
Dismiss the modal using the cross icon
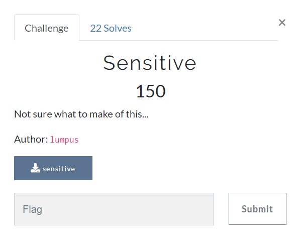coord(282,23)
